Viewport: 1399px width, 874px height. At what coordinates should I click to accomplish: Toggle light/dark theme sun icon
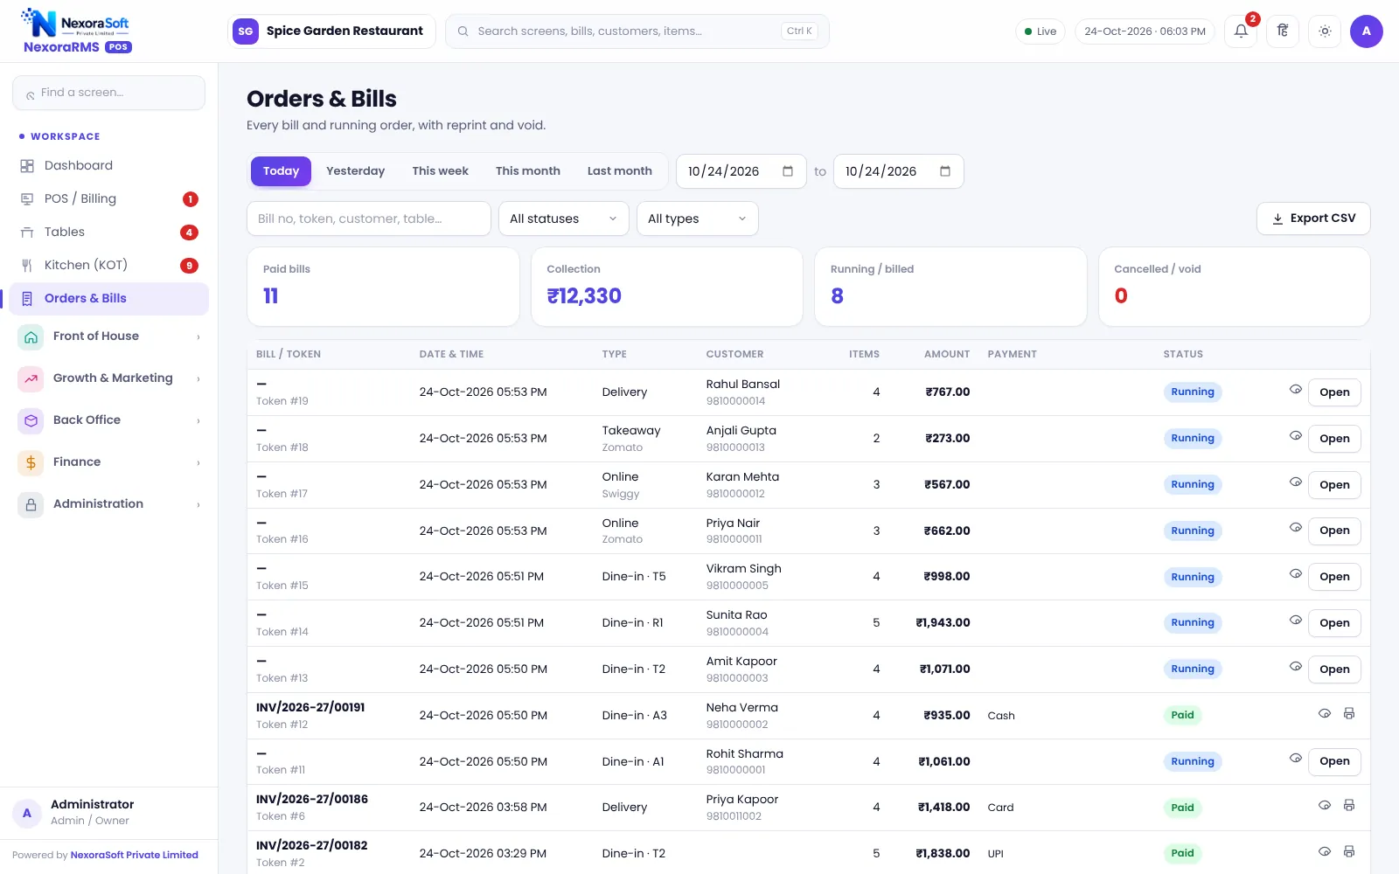pyautogui.click(x=1325, y=31)
